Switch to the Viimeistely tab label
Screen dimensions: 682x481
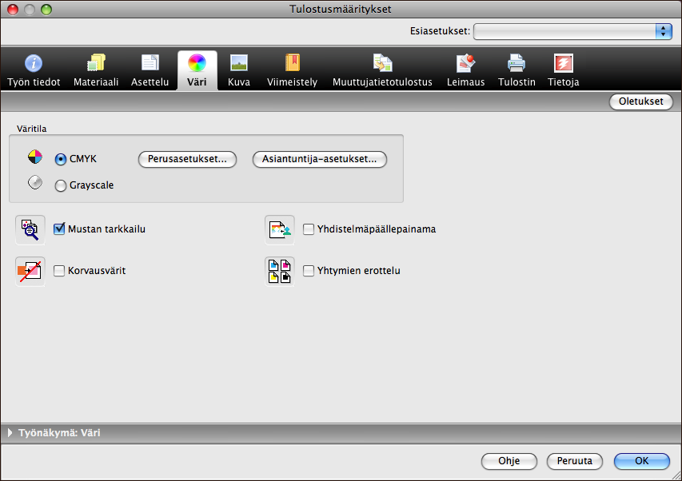(293, 82)
